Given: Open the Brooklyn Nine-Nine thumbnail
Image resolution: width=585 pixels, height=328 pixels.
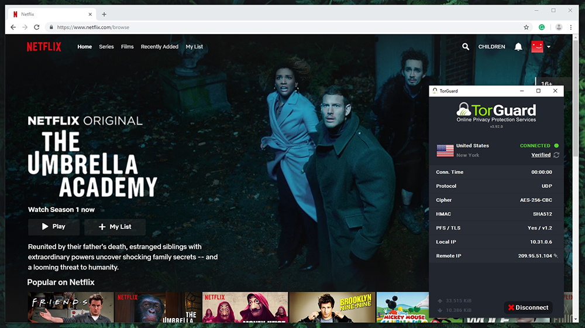Looking at the screenshot, I should [332, 307].
